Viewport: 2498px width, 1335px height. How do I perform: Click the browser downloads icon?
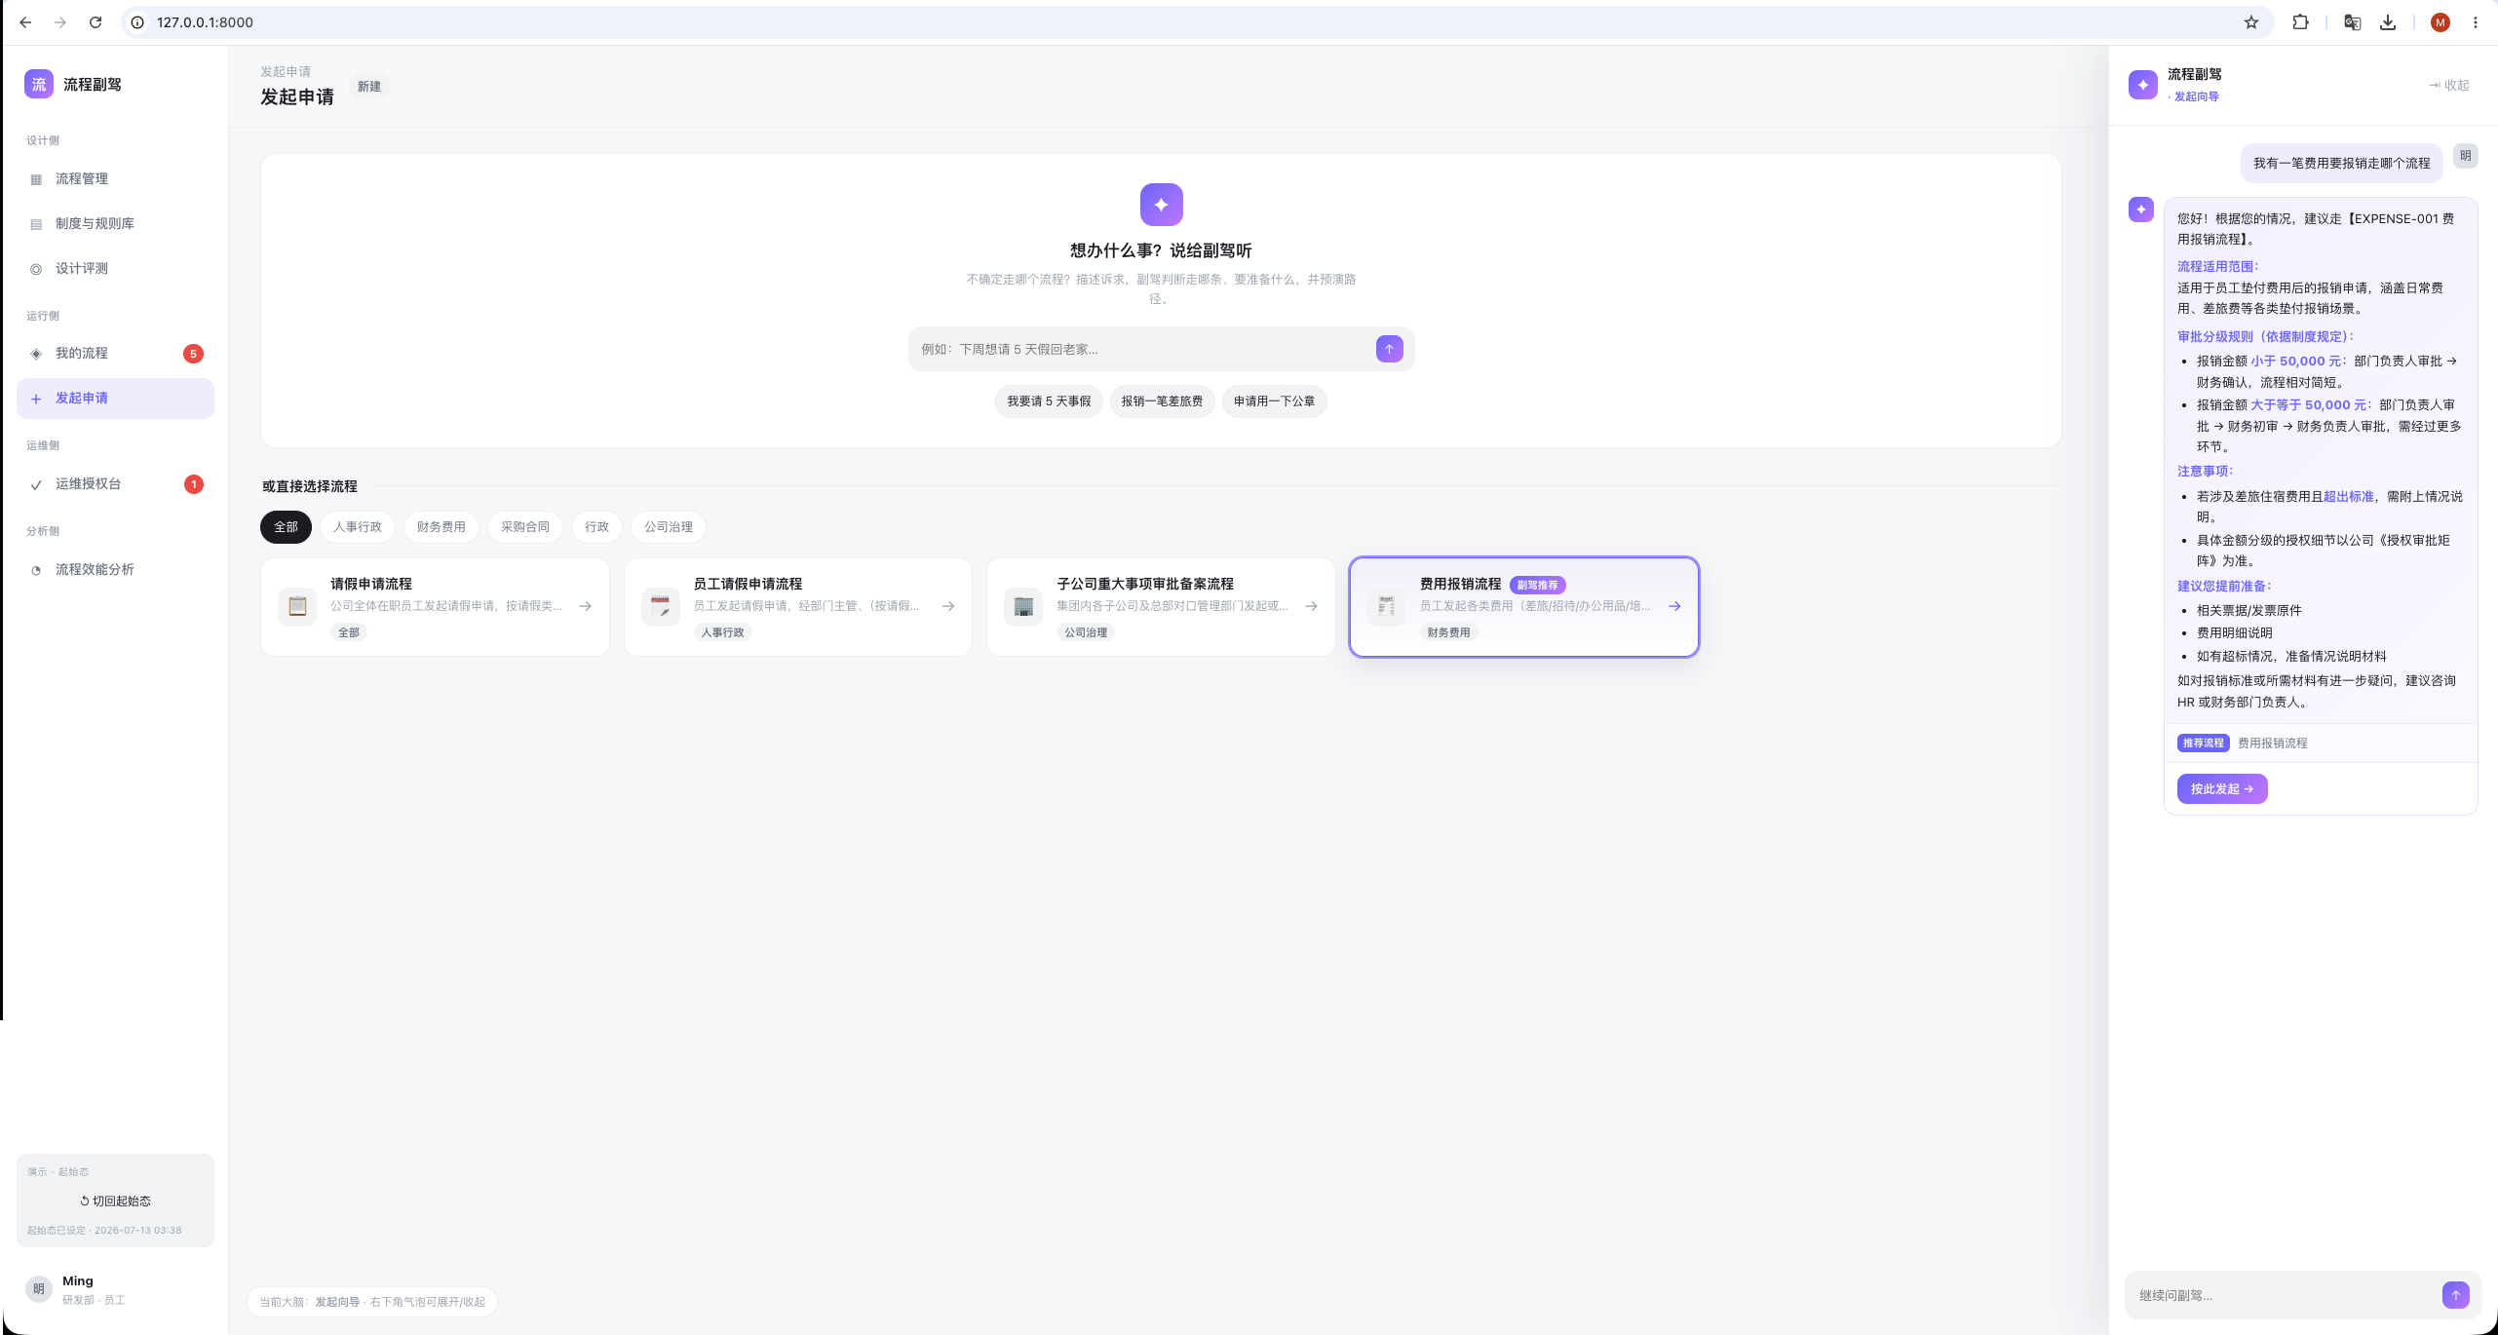2388,22
